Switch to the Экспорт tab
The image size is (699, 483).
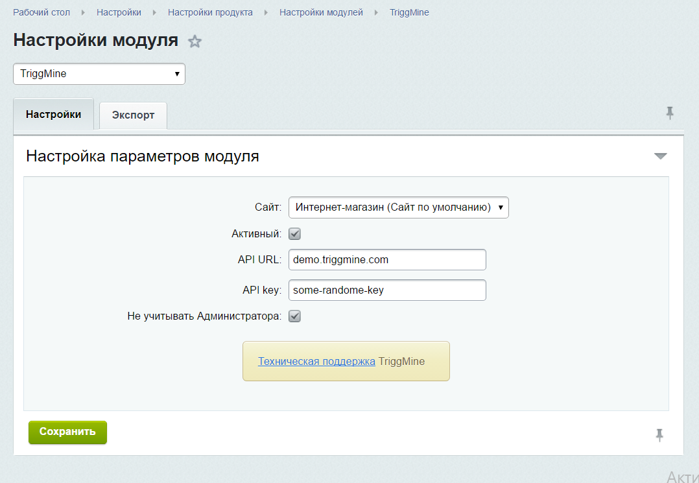click(x=133, y=115)
